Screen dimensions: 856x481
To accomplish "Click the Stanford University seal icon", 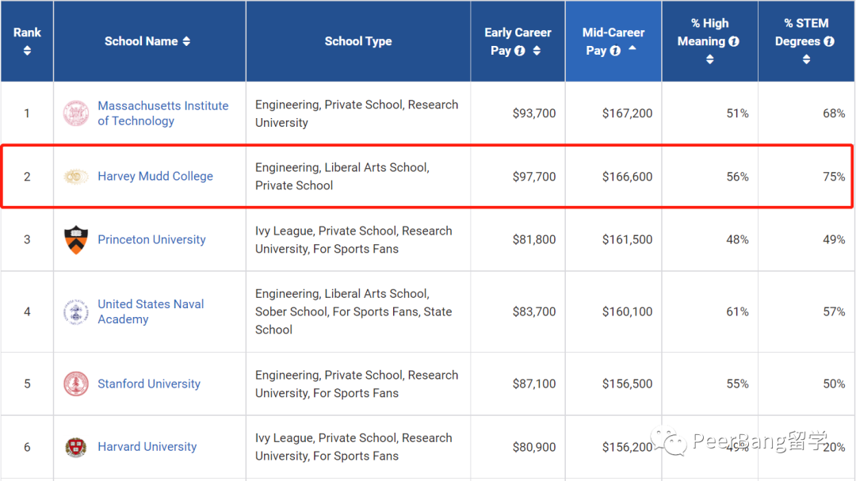I will [76, 384].
